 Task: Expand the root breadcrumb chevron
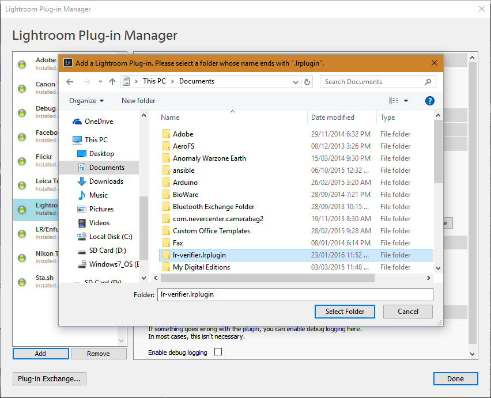pyautogui.click(x=136, y=81)
